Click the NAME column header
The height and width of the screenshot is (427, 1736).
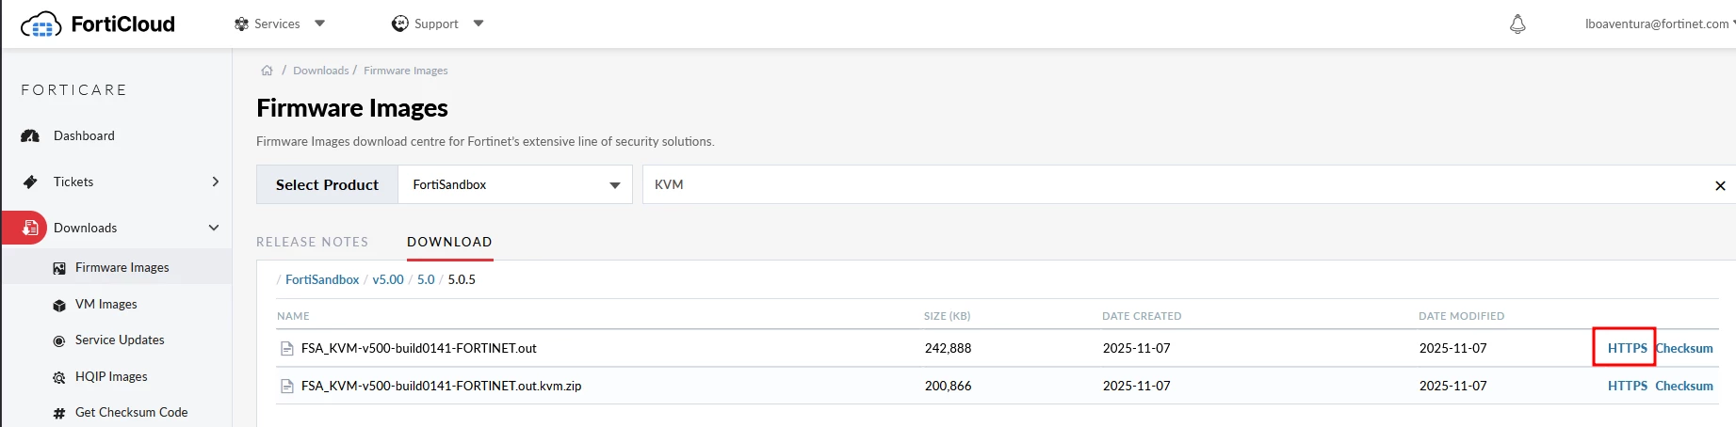[x=293, y=316]
